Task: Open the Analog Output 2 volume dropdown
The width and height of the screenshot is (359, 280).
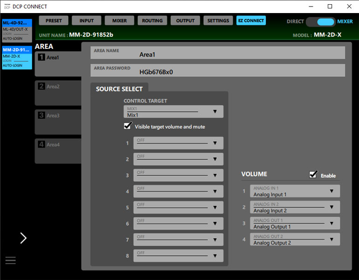Action: pos(295,239)
